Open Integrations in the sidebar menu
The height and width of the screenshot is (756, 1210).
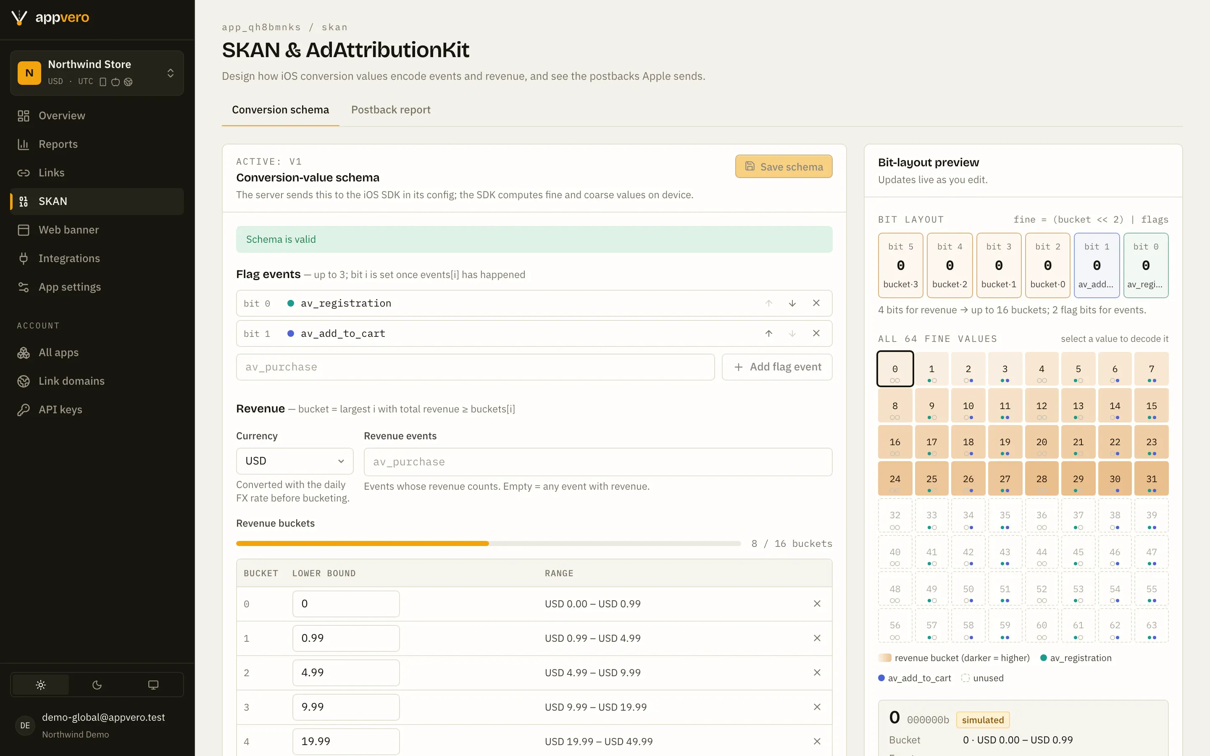[x=97, y=258]
